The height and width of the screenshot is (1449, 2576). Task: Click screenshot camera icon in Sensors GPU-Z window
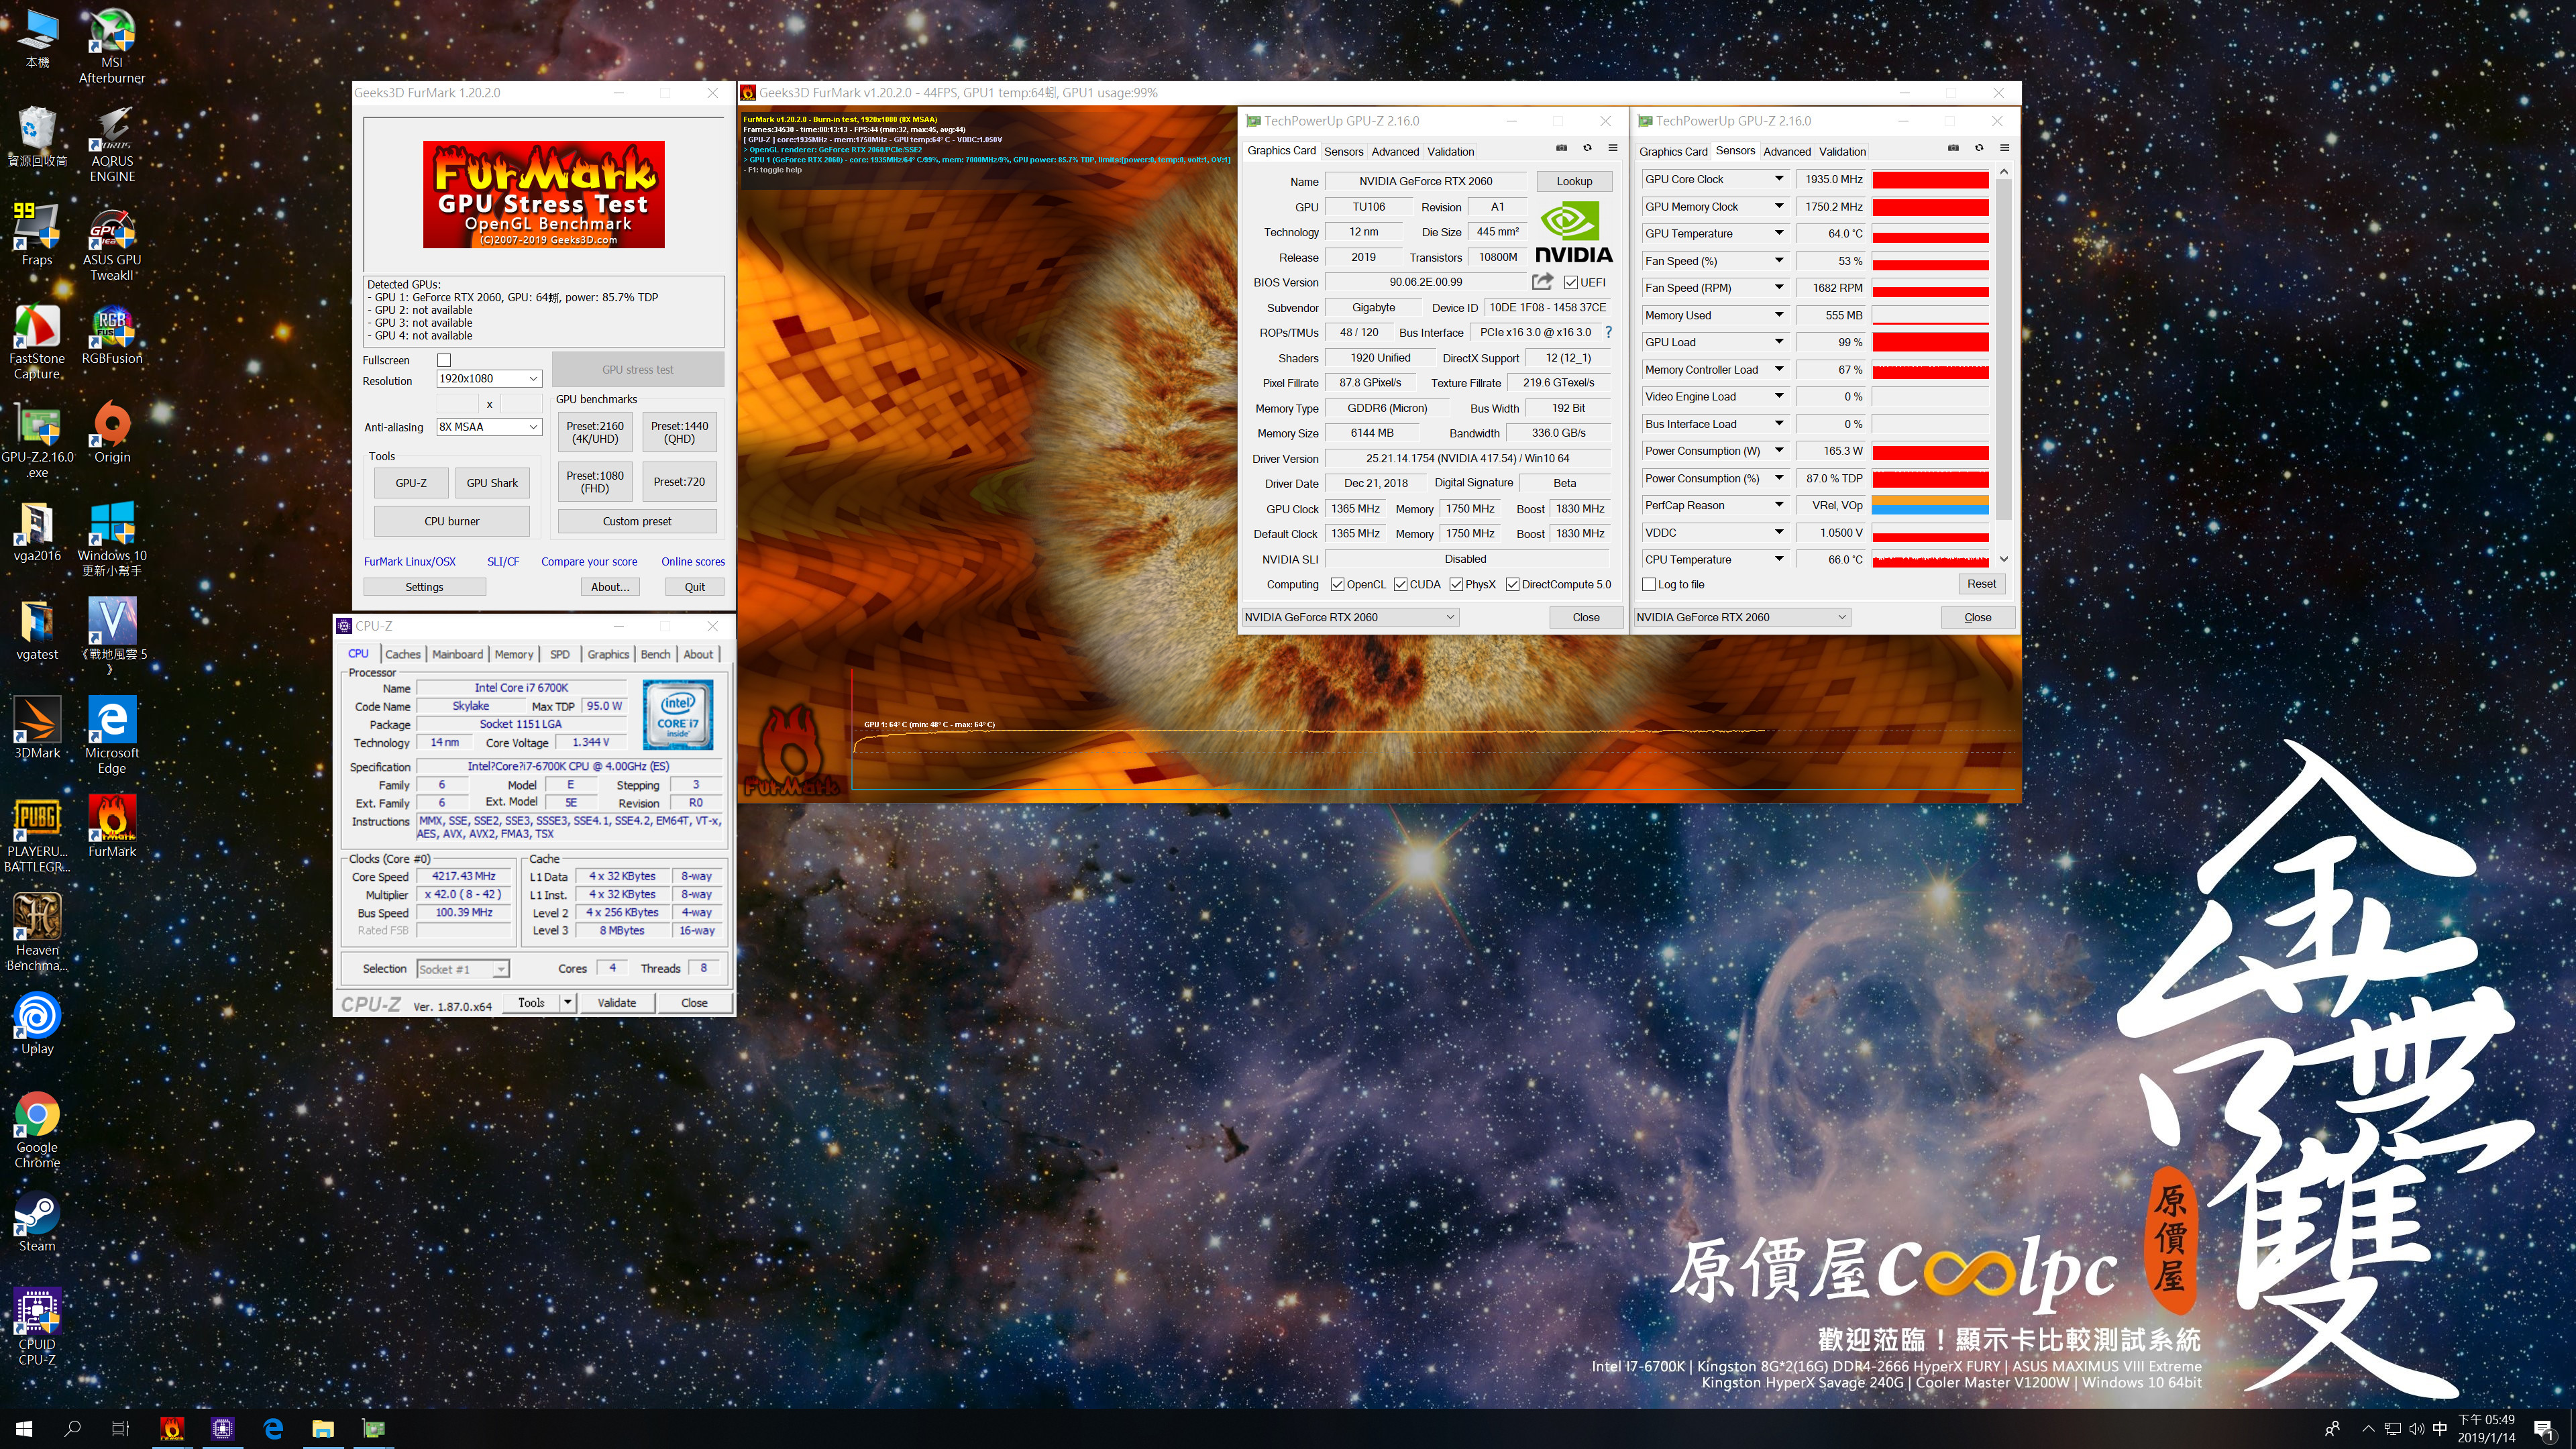(1953, 148)
